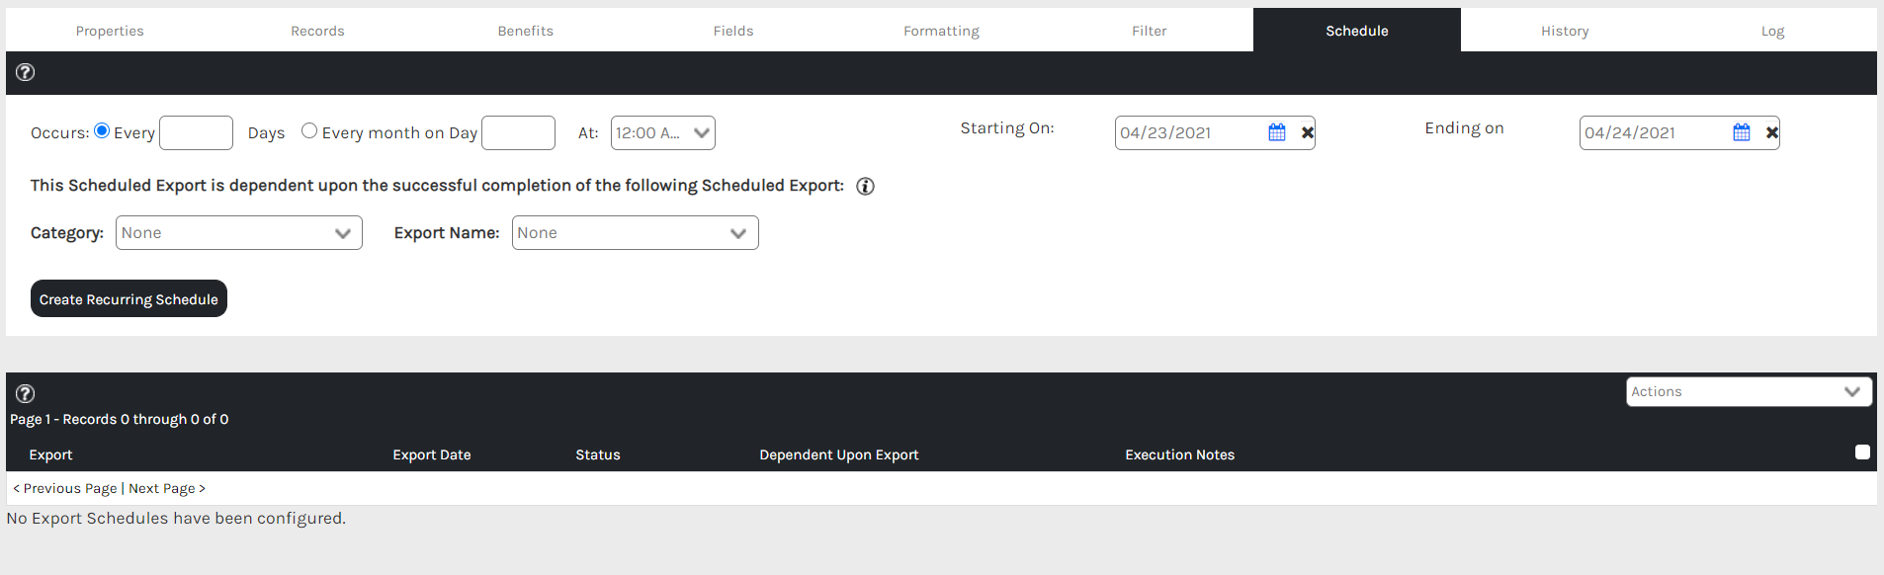Select the Every month on Day option
The height and width of the screenshot is (575, 1884).
(x=309, y=130)
